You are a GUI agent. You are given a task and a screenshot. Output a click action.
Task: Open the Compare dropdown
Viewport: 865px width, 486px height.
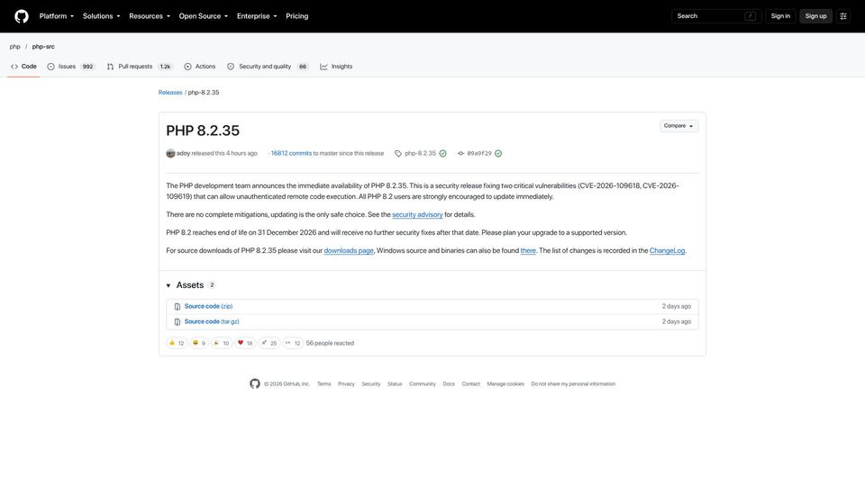[678, 126]
